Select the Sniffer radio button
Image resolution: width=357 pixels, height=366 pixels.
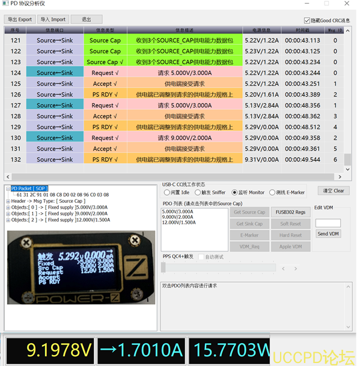(198, 193)
